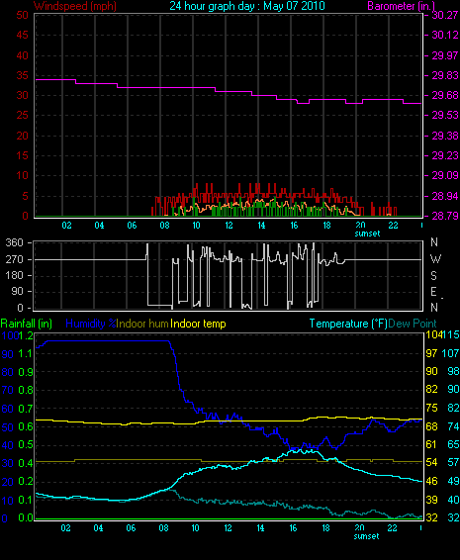Click the 'Barometer (in.)' axis title

click(401, 6)
